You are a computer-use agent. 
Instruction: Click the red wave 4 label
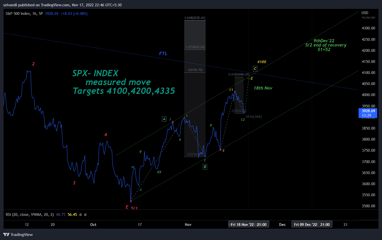tap(106, 135)
